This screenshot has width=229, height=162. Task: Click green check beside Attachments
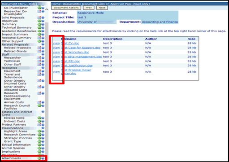pyautogui.click(x=39, y=158)
